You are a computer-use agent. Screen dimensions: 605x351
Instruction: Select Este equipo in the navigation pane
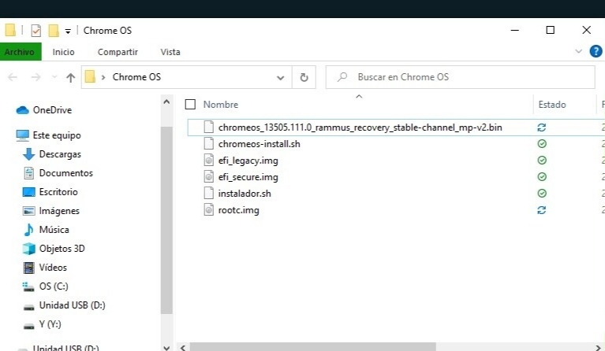coord(49,135)
